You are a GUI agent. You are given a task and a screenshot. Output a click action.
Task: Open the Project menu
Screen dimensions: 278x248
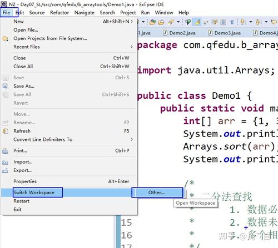coord(128,13)
